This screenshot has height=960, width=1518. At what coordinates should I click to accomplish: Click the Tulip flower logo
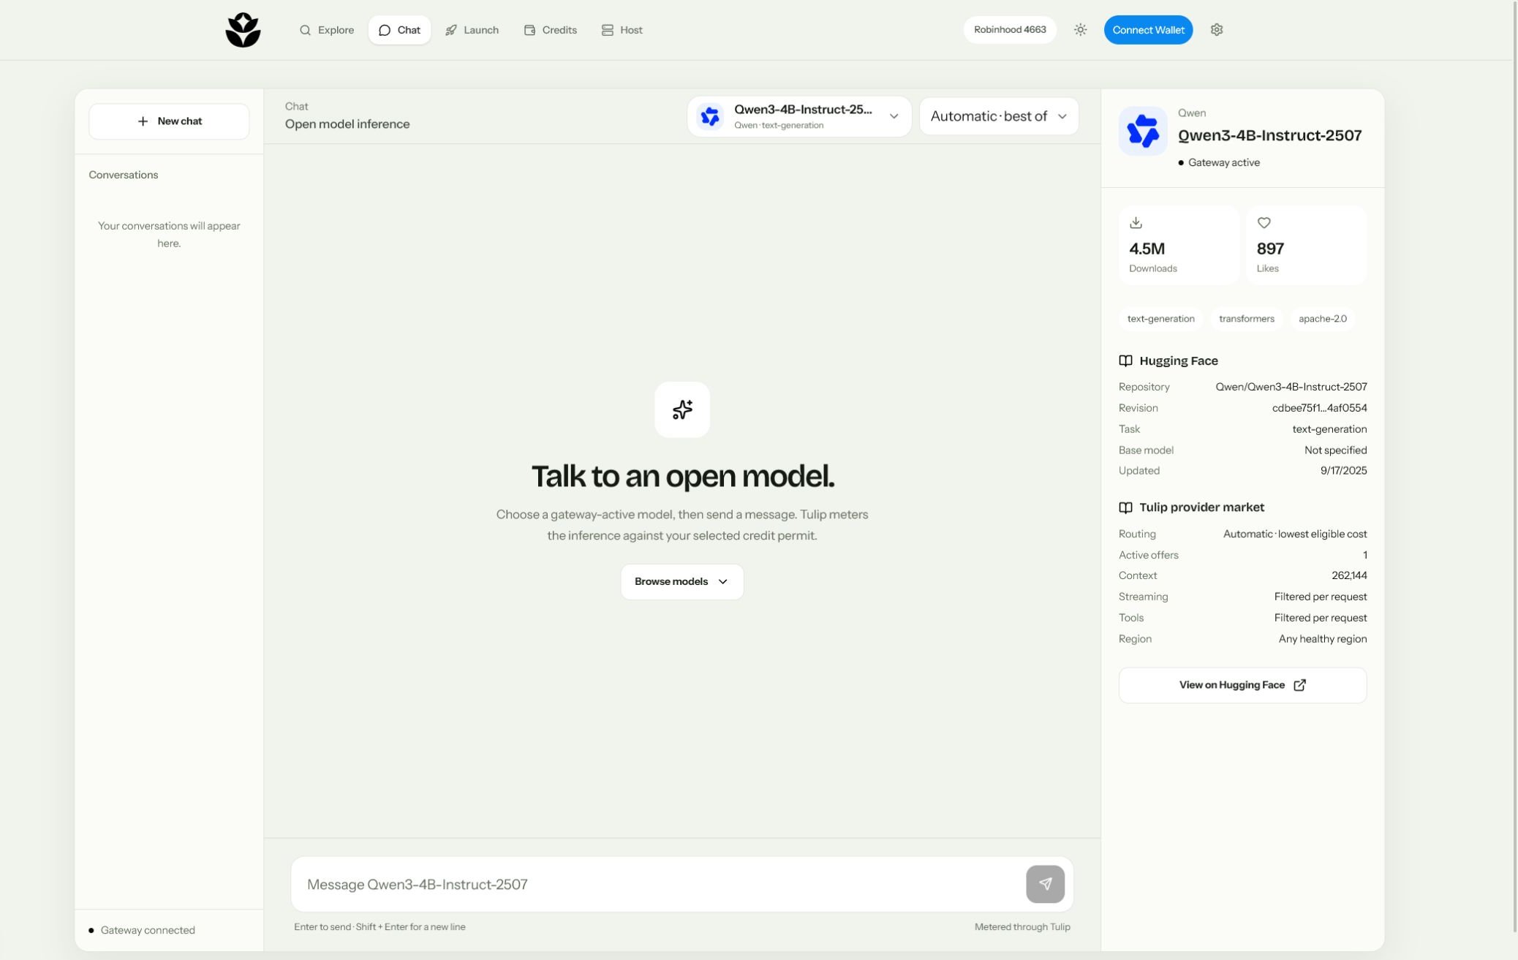(243, 30)
